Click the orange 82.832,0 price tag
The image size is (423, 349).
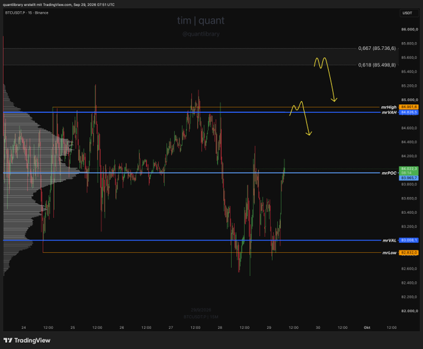(x=409, y=252)
